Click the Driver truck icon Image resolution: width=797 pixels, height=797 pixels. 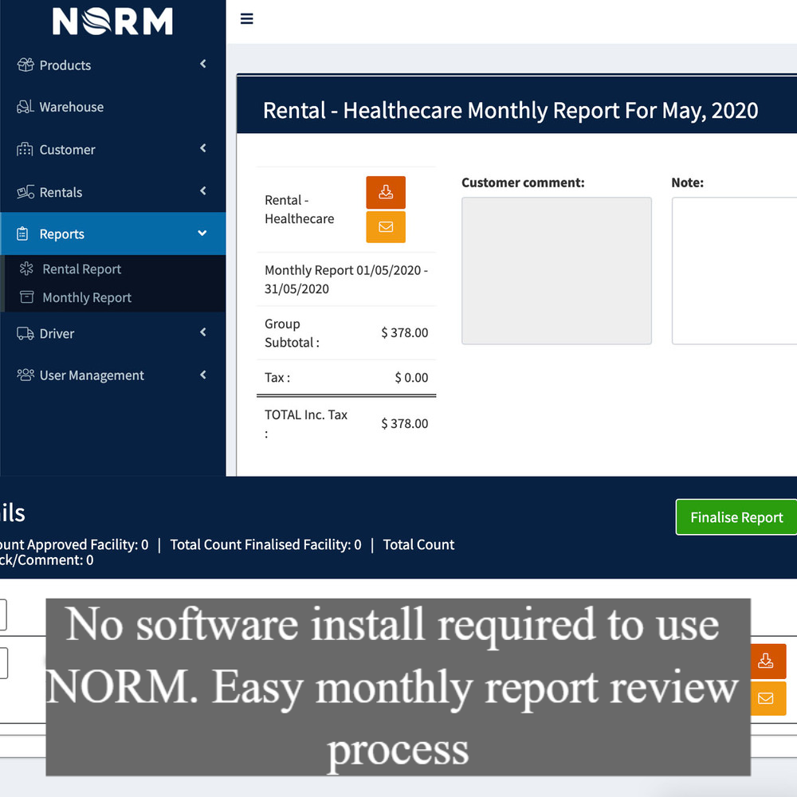[x=26, y=333]
